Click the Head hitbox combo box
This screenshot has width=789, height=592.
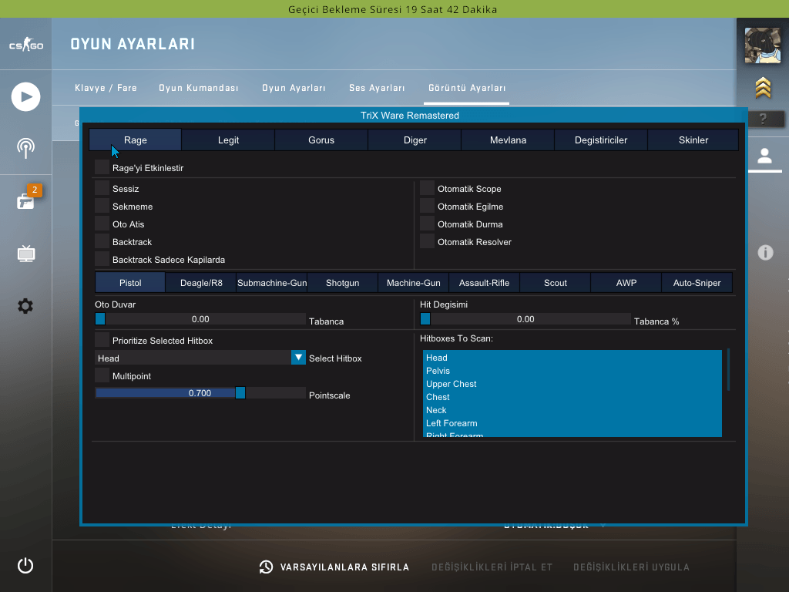click(x=200, y=358)
